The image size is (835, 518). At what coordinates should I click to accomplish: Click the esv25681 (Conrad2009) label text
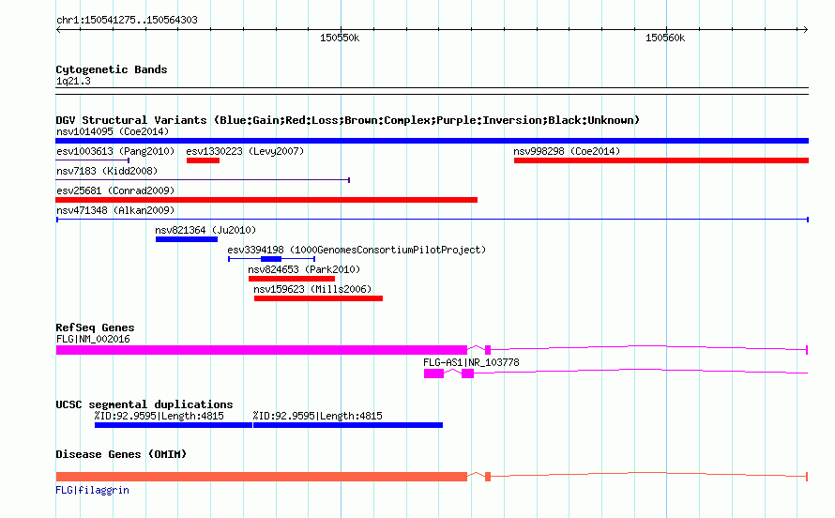coord(115,190)
